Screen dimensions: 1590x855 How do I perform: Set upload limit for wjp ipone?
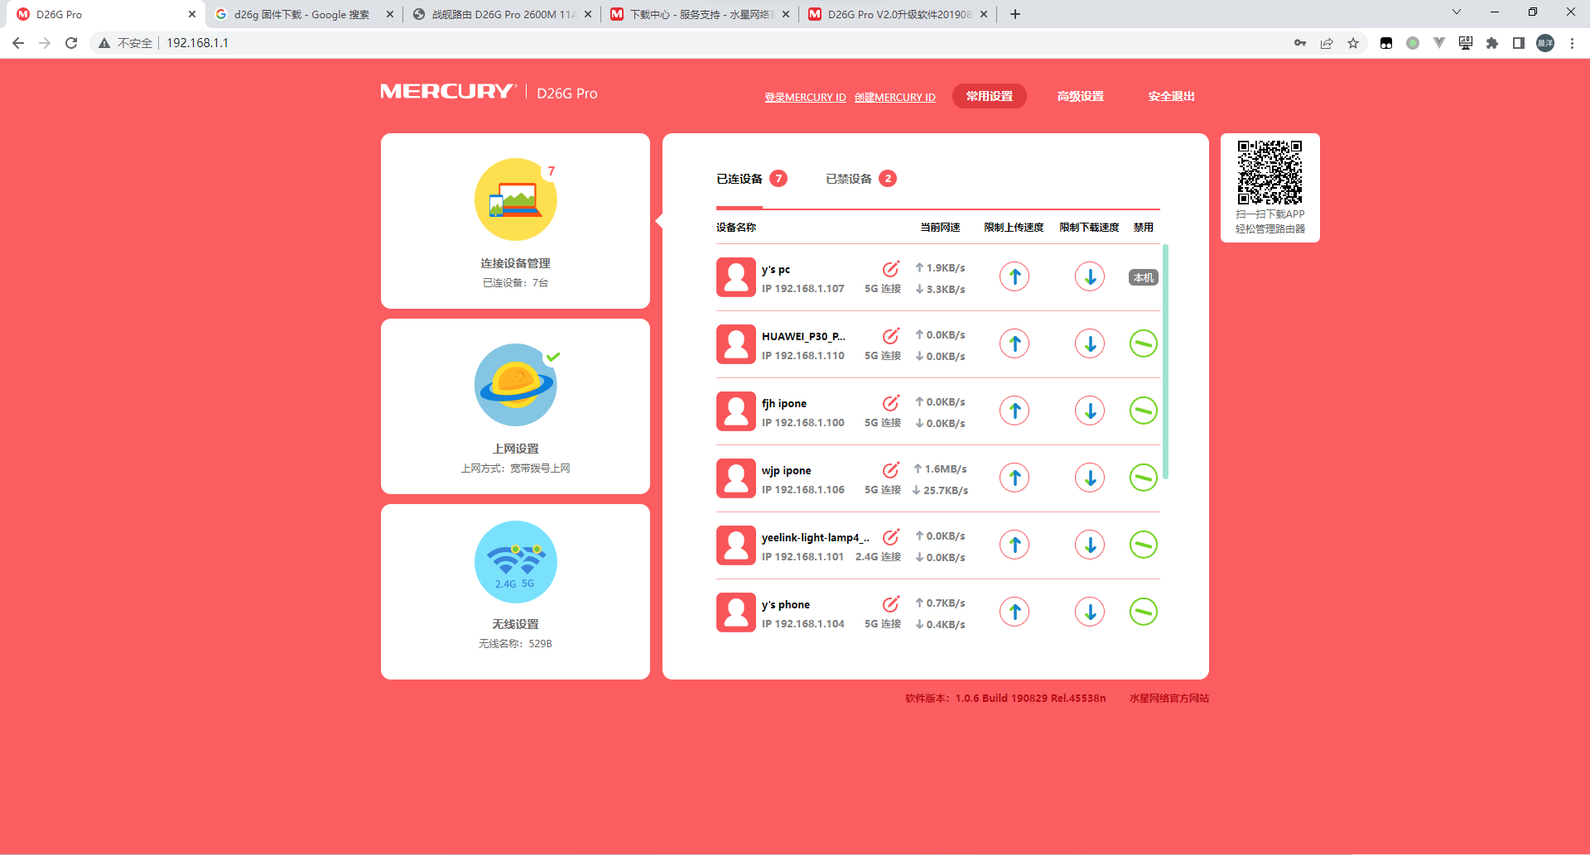point(1014,478)
